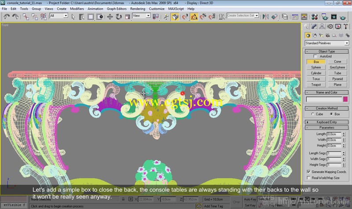The width and height of the screenshot is (352, 209).
Task: Switch to the Modify panel tab
Action: [x=314, y=26]
